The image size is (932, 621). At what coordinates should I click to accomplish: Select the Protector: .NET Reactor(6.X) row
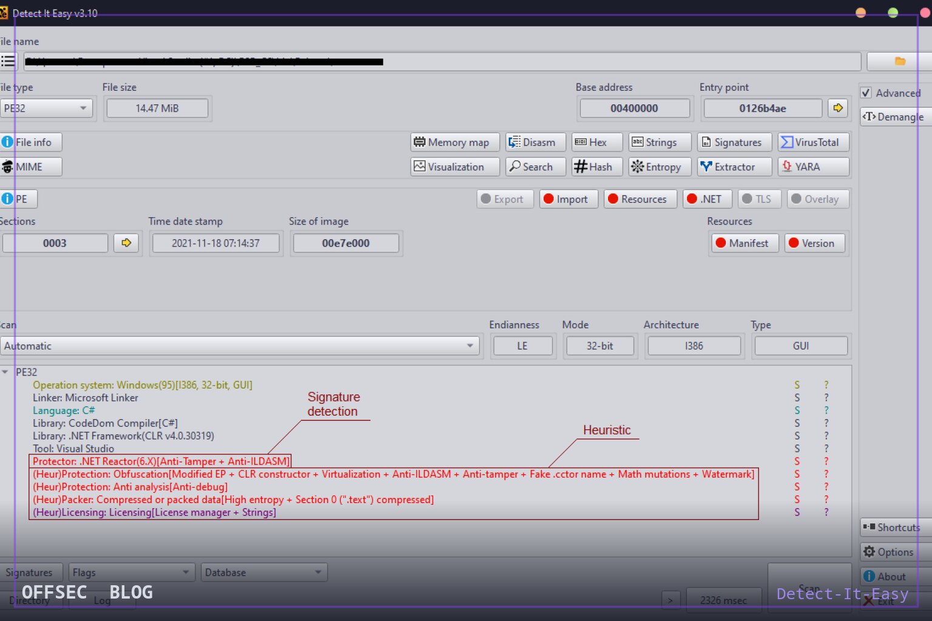pos(161,461)
